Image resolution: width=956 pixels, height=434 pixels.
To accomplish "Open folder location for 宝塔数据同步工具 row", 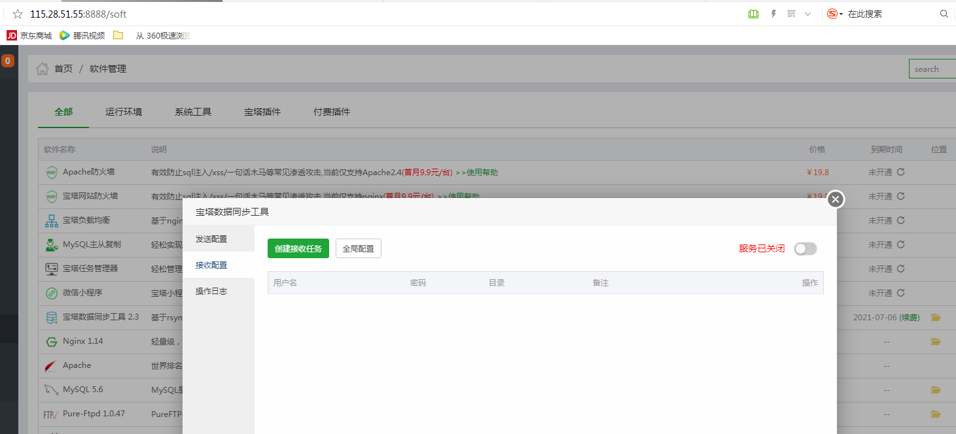I will pyautogui.click(x=936, y=317).
